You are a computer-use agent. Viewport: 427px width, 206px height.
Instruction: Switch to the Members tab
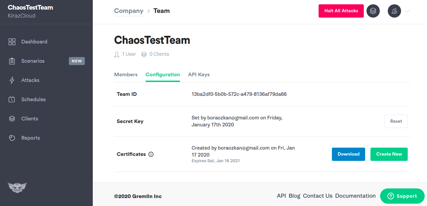pos(126,75)
